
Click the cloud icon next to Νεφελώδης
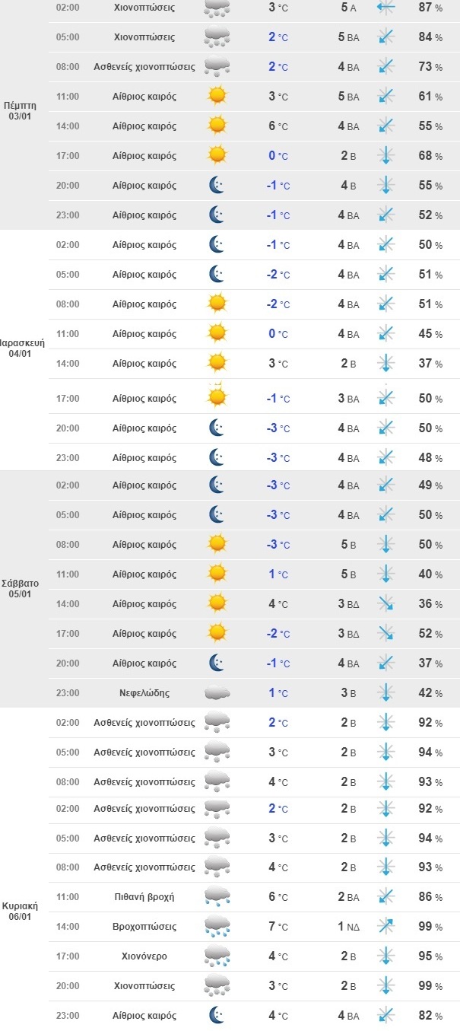pos(217,692)
